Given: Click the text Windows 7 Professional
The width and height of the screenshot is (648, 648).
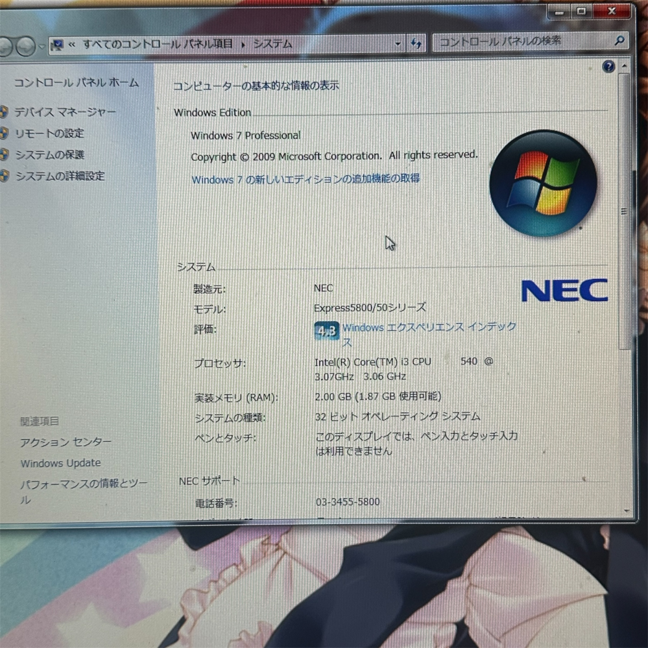Looking at the screenshot, I should (245, 136).
